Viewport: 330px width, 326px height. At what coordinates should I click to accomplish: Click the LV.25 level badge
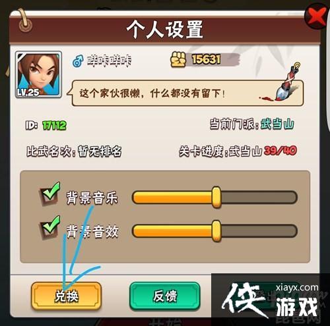point(28,92)
